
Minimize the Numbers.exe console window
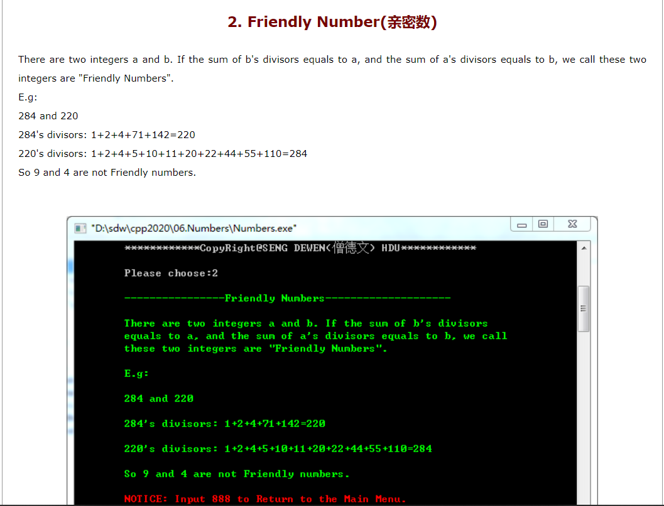(521, 225)
